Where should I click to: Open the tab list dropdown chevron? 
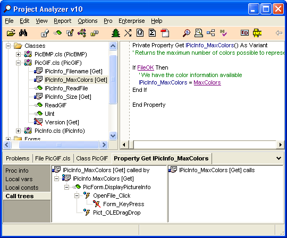[x=278, y=158]
